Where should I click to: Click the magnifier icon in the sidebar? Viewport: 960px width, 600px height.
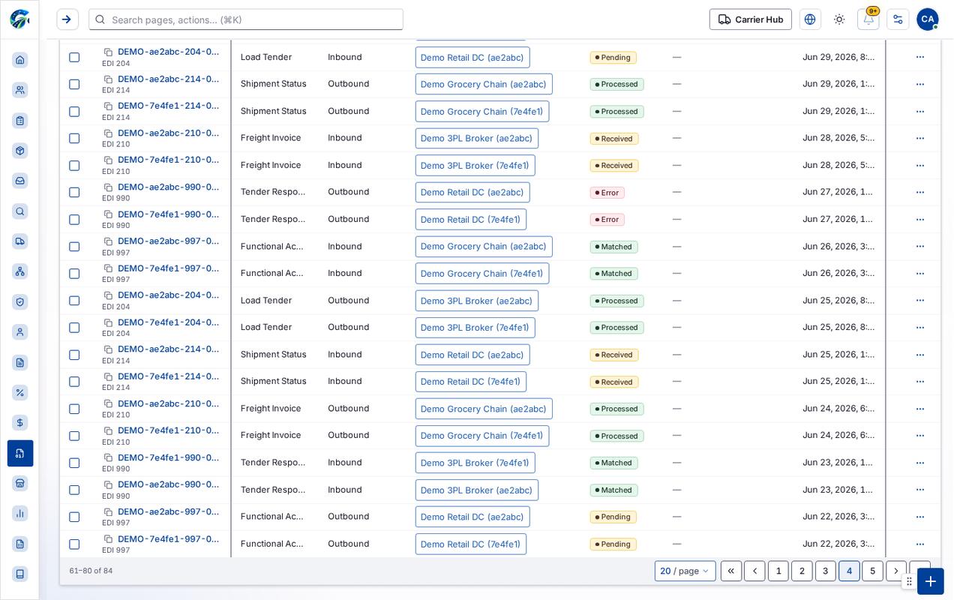(x=20, y=211)
